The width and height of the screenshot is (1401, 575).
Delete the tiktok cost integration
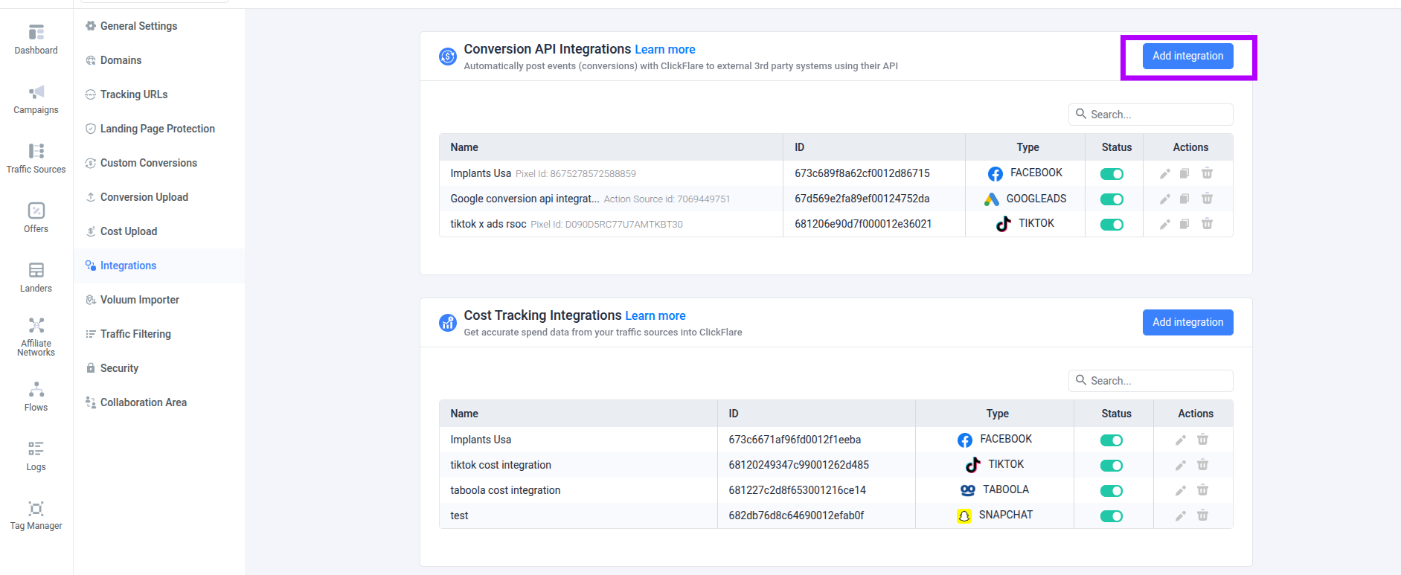[1202, 465]
